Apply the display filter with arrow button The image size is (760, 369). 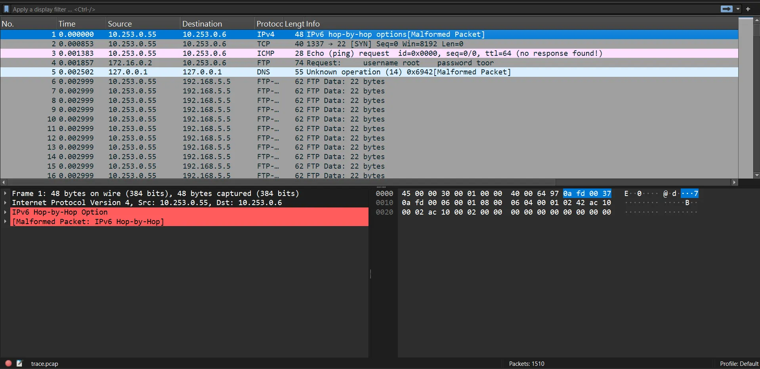[726, 9]
